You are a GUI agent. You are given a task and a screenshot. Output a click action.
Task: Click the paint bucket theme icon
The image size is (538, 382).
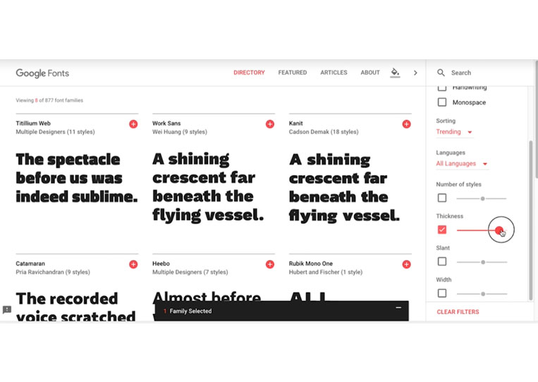[395, 73]
